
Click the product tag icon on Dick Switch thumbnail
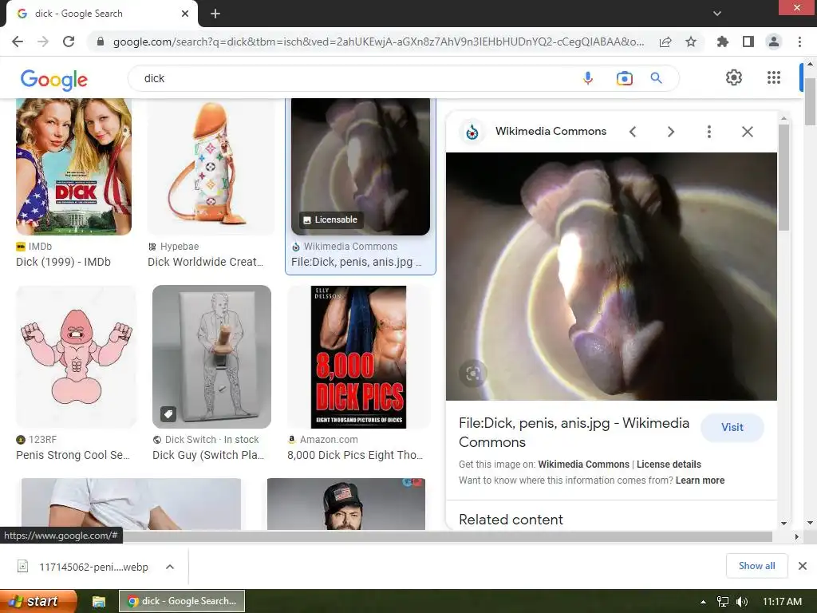click(168, 414)
